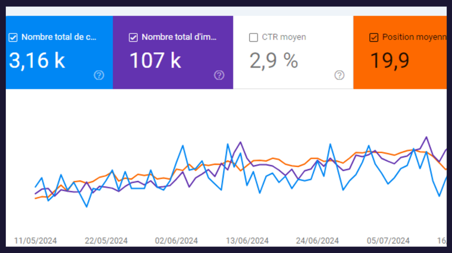452x253 pixels.
Task: Click the purple line's highest peak in chart
Action: tap(426, 137)
